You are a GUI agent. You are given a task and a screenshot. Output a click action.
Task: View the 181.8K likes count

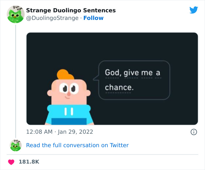pyautogui.click(x=29, y=162)
